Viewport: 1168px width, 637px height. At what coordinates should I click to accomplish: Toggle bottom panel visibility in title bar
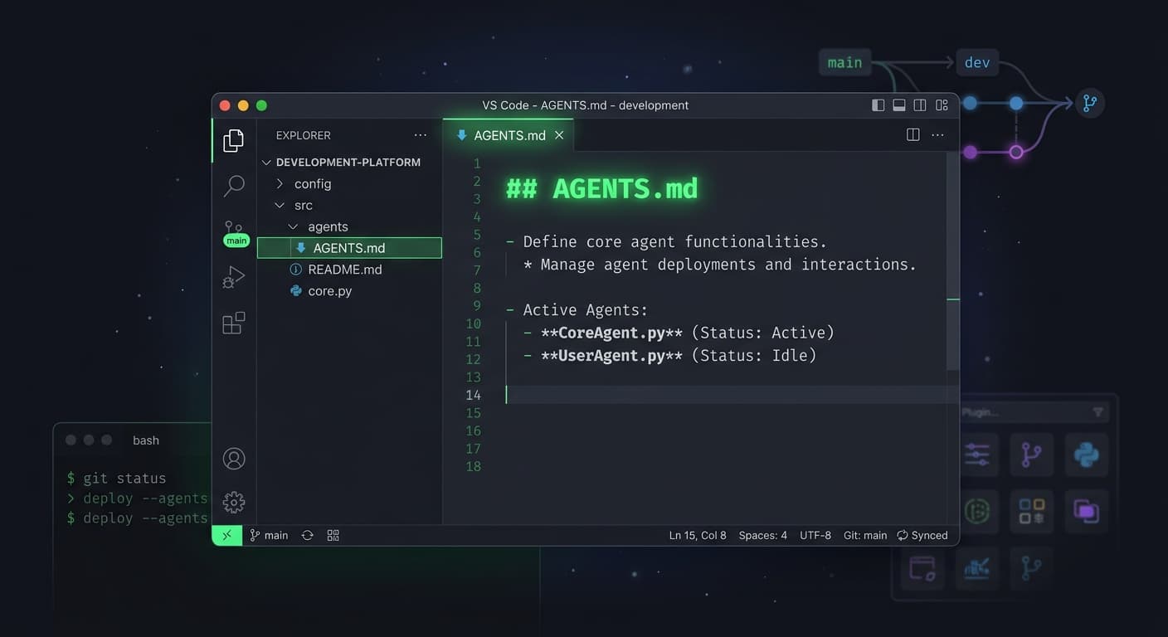[x=899, y=105]
